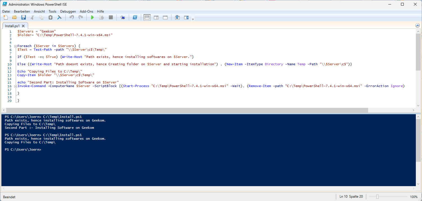Show script pane at the top layout
Screen dimensions: 422x201
pos(147,17)
